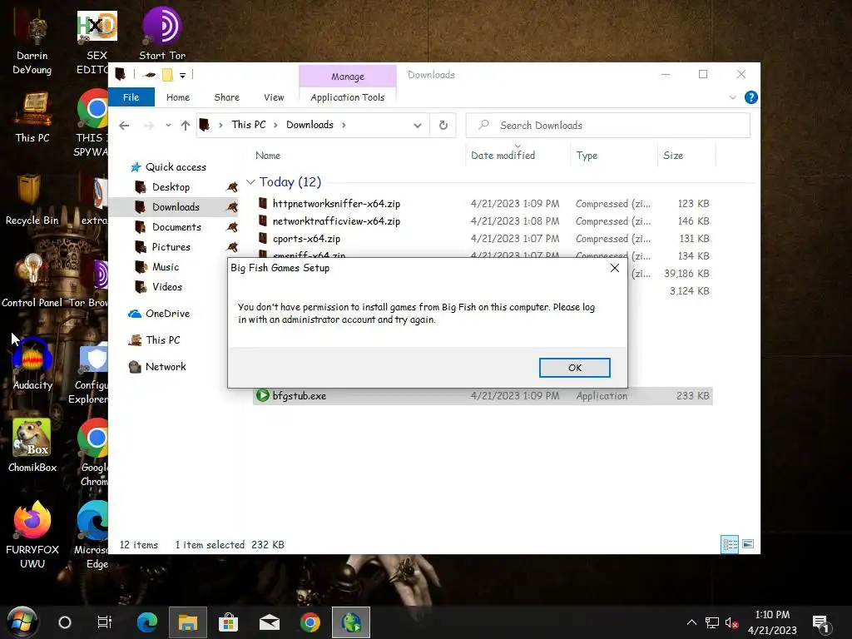Viewport: 852px width, 639px height.
Task: Open Quick Access Toolbar customize dropdown
Action: 182,75
